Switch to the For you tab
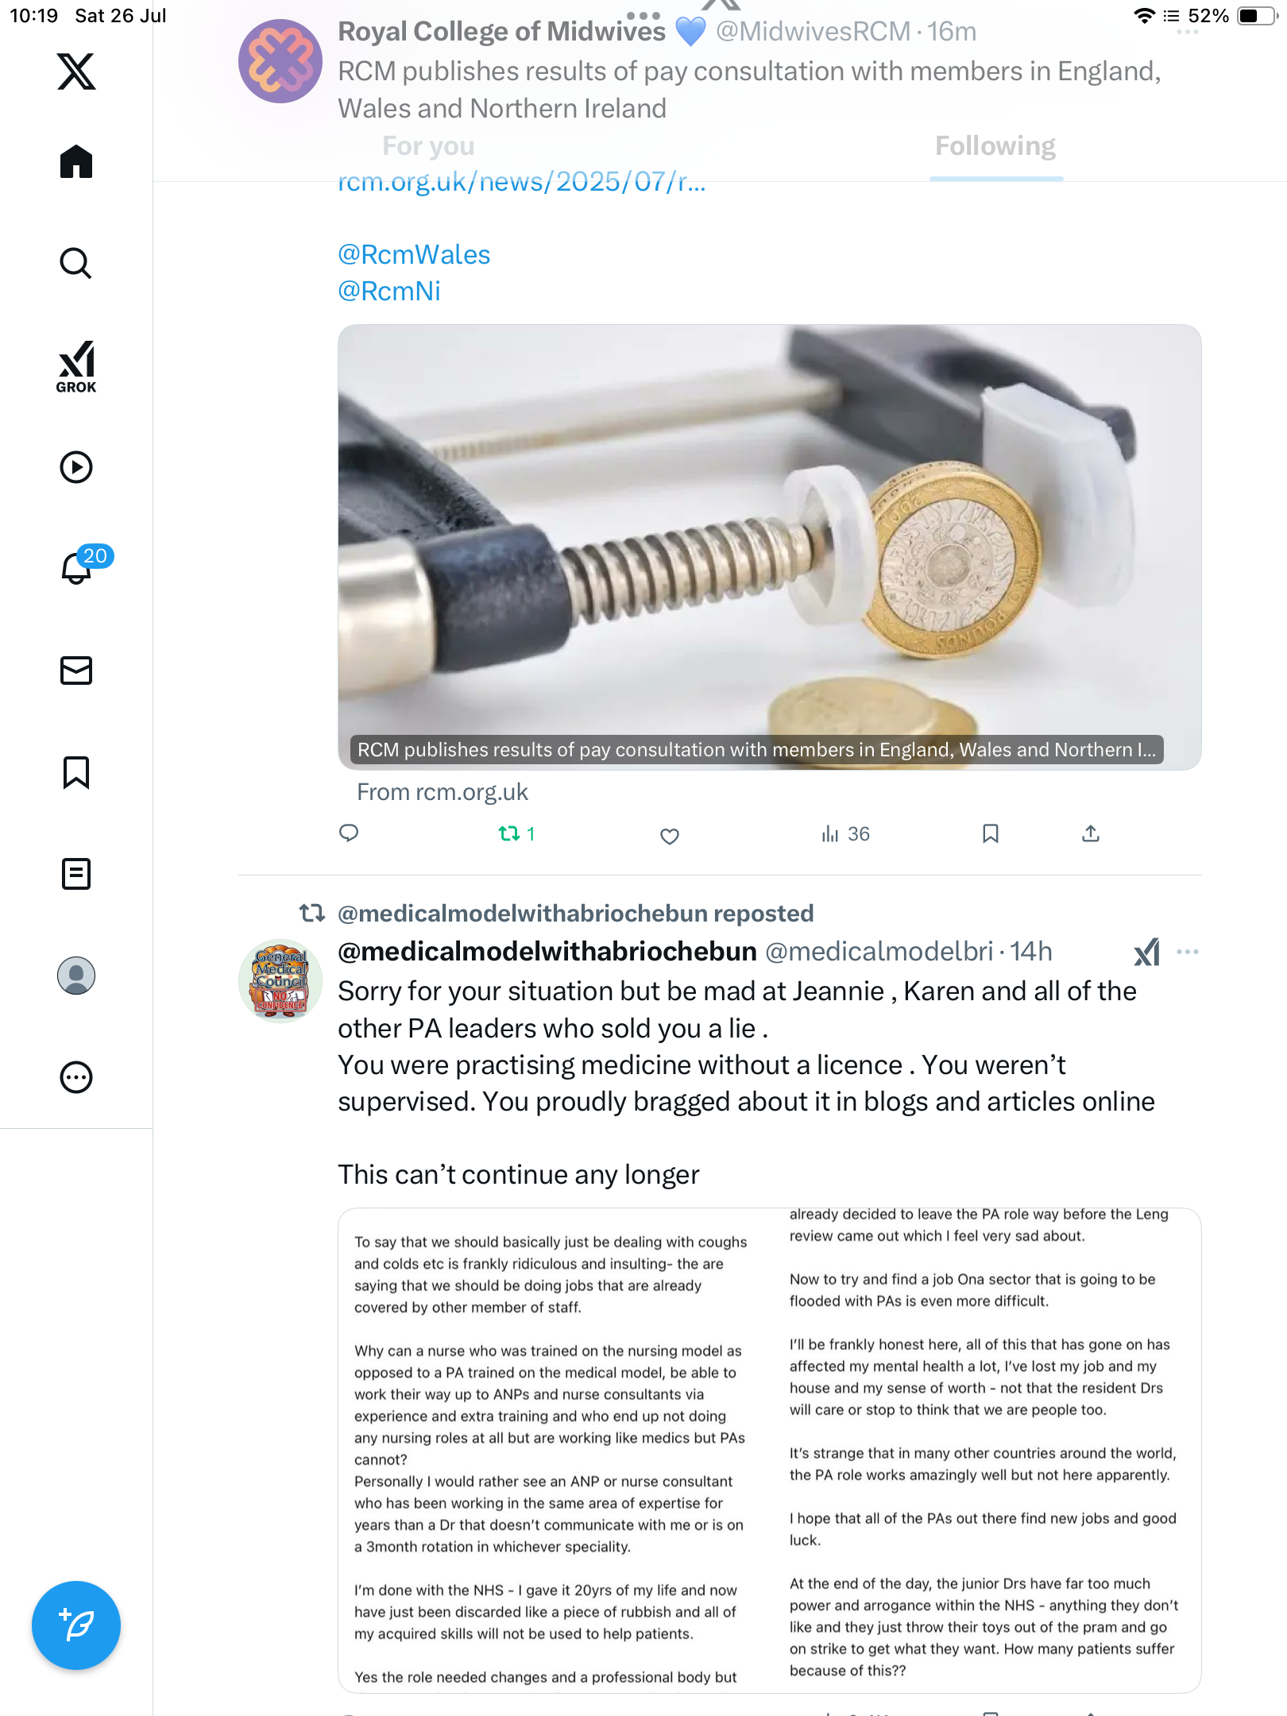The image size is (1287, 1716). pyautogui.click(x=428, y=146)
